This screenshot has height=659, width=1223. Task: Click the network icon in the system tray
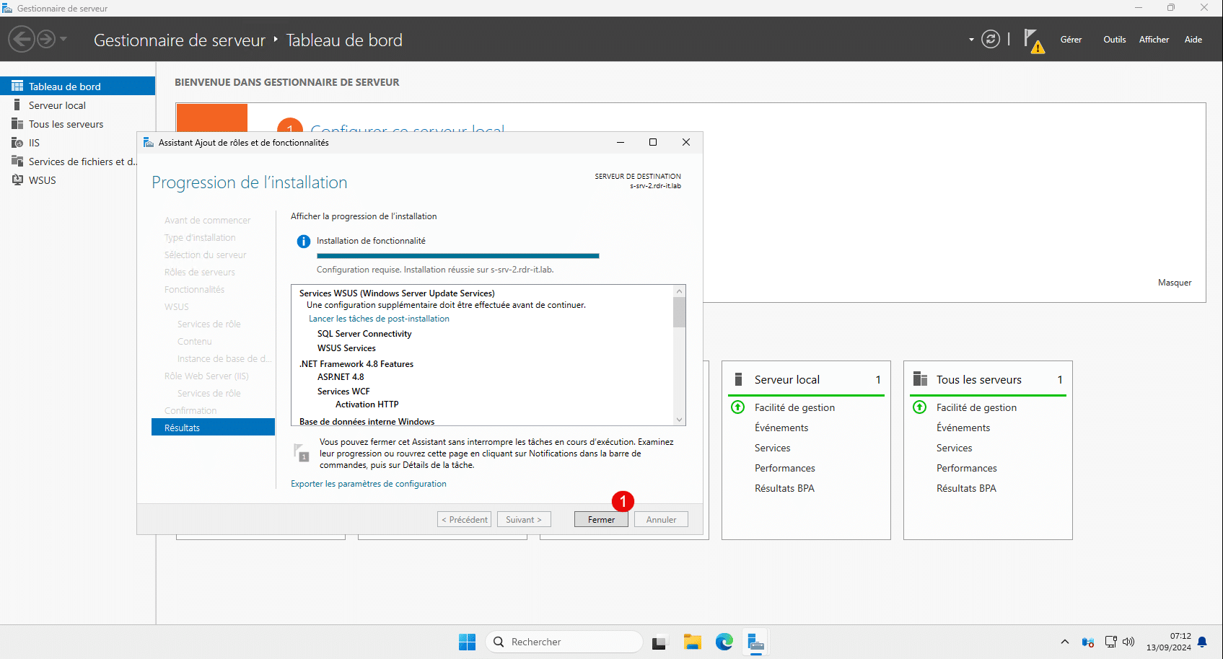[1111, 642]
